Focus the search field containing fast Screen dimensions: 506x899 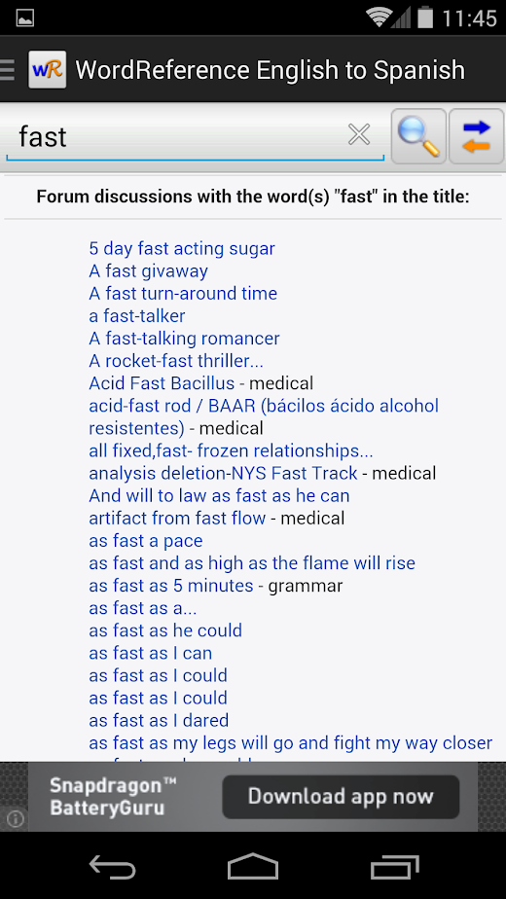click(195, 137)
